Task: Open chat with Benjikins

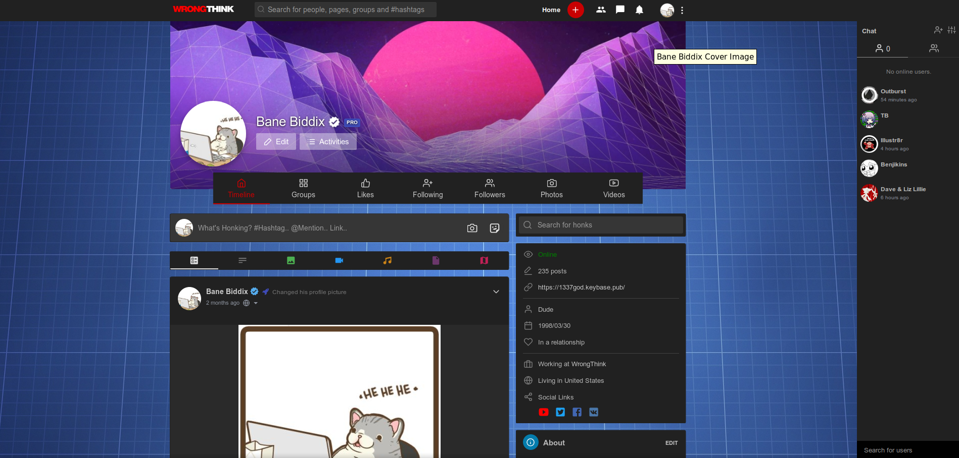Action: tap(908, 168)
